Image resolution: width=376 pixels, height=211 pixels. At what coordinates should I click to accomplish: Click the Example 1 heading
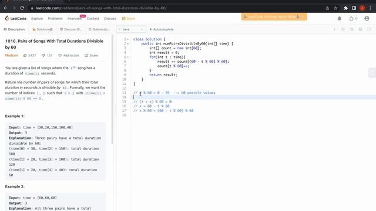(x=15, y=116)
